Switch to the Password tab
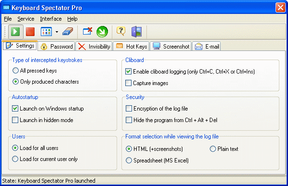Viewport: 288px width, 186px height. (57, 46)
